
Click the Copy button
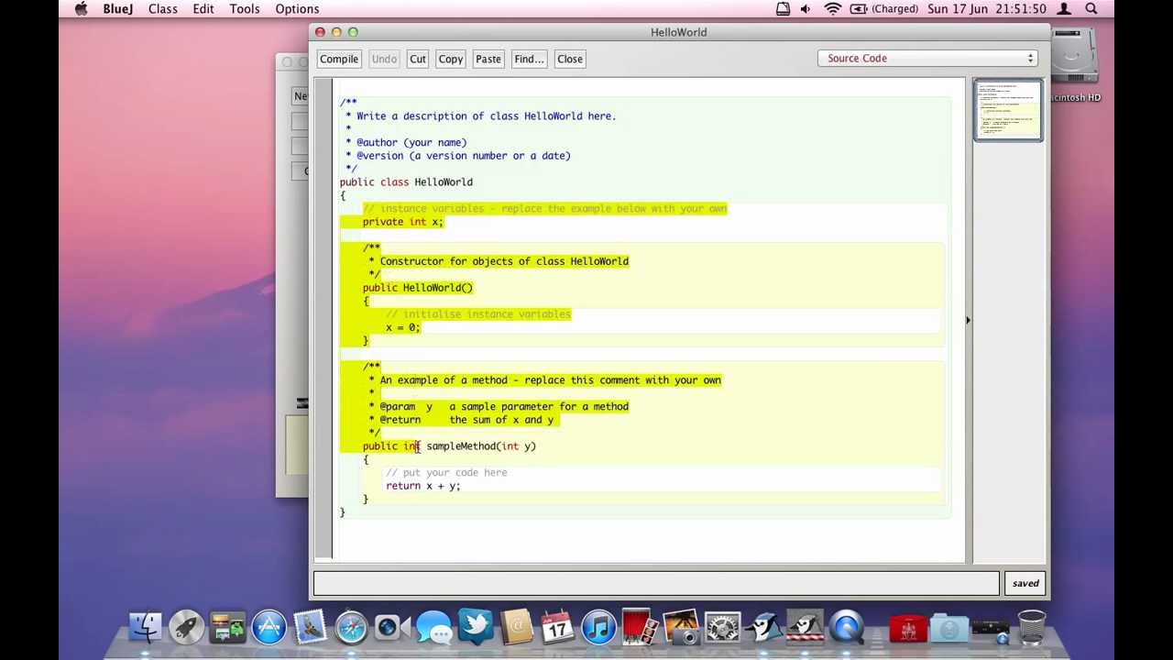(x=451, y=59)
